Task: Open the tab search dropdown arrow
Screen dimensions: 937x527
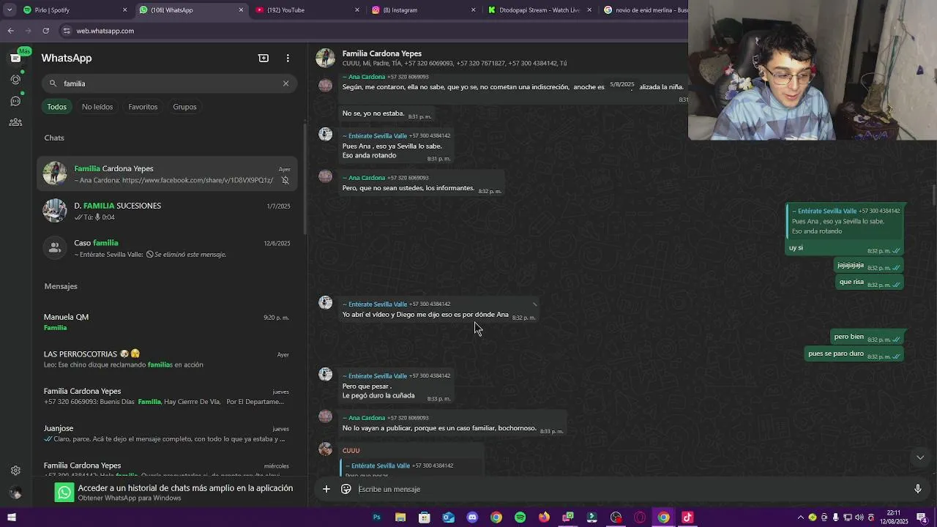Action: 9,10
